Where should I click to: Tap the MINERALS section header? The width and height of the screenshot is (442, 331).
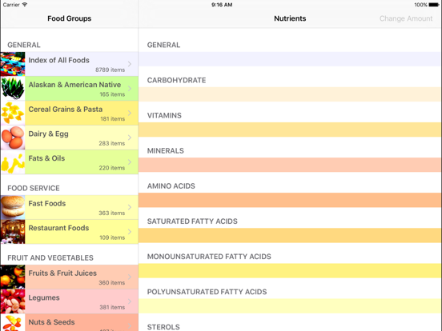166,151
